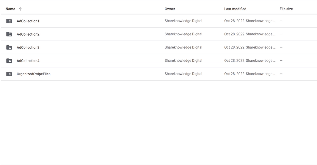Click the file size dash of AdCollection3
Image resolution: width=317 pixels, height=165 pixels.
pos(281,47)
